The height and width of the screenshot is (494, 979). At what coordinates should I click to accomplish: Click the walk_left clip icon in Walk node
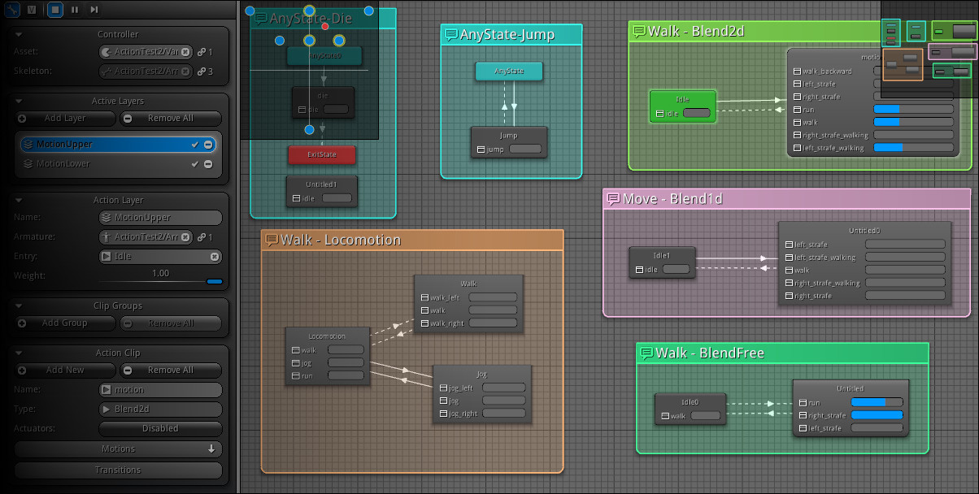tap(424, 297)
